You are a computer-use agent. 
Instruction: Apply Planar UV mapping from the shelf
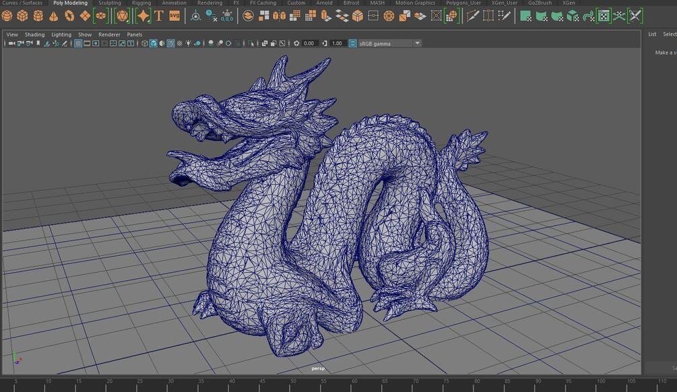coord(526,16)
